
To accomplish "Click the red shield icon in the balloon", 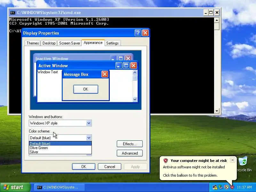I will [165, 161].
